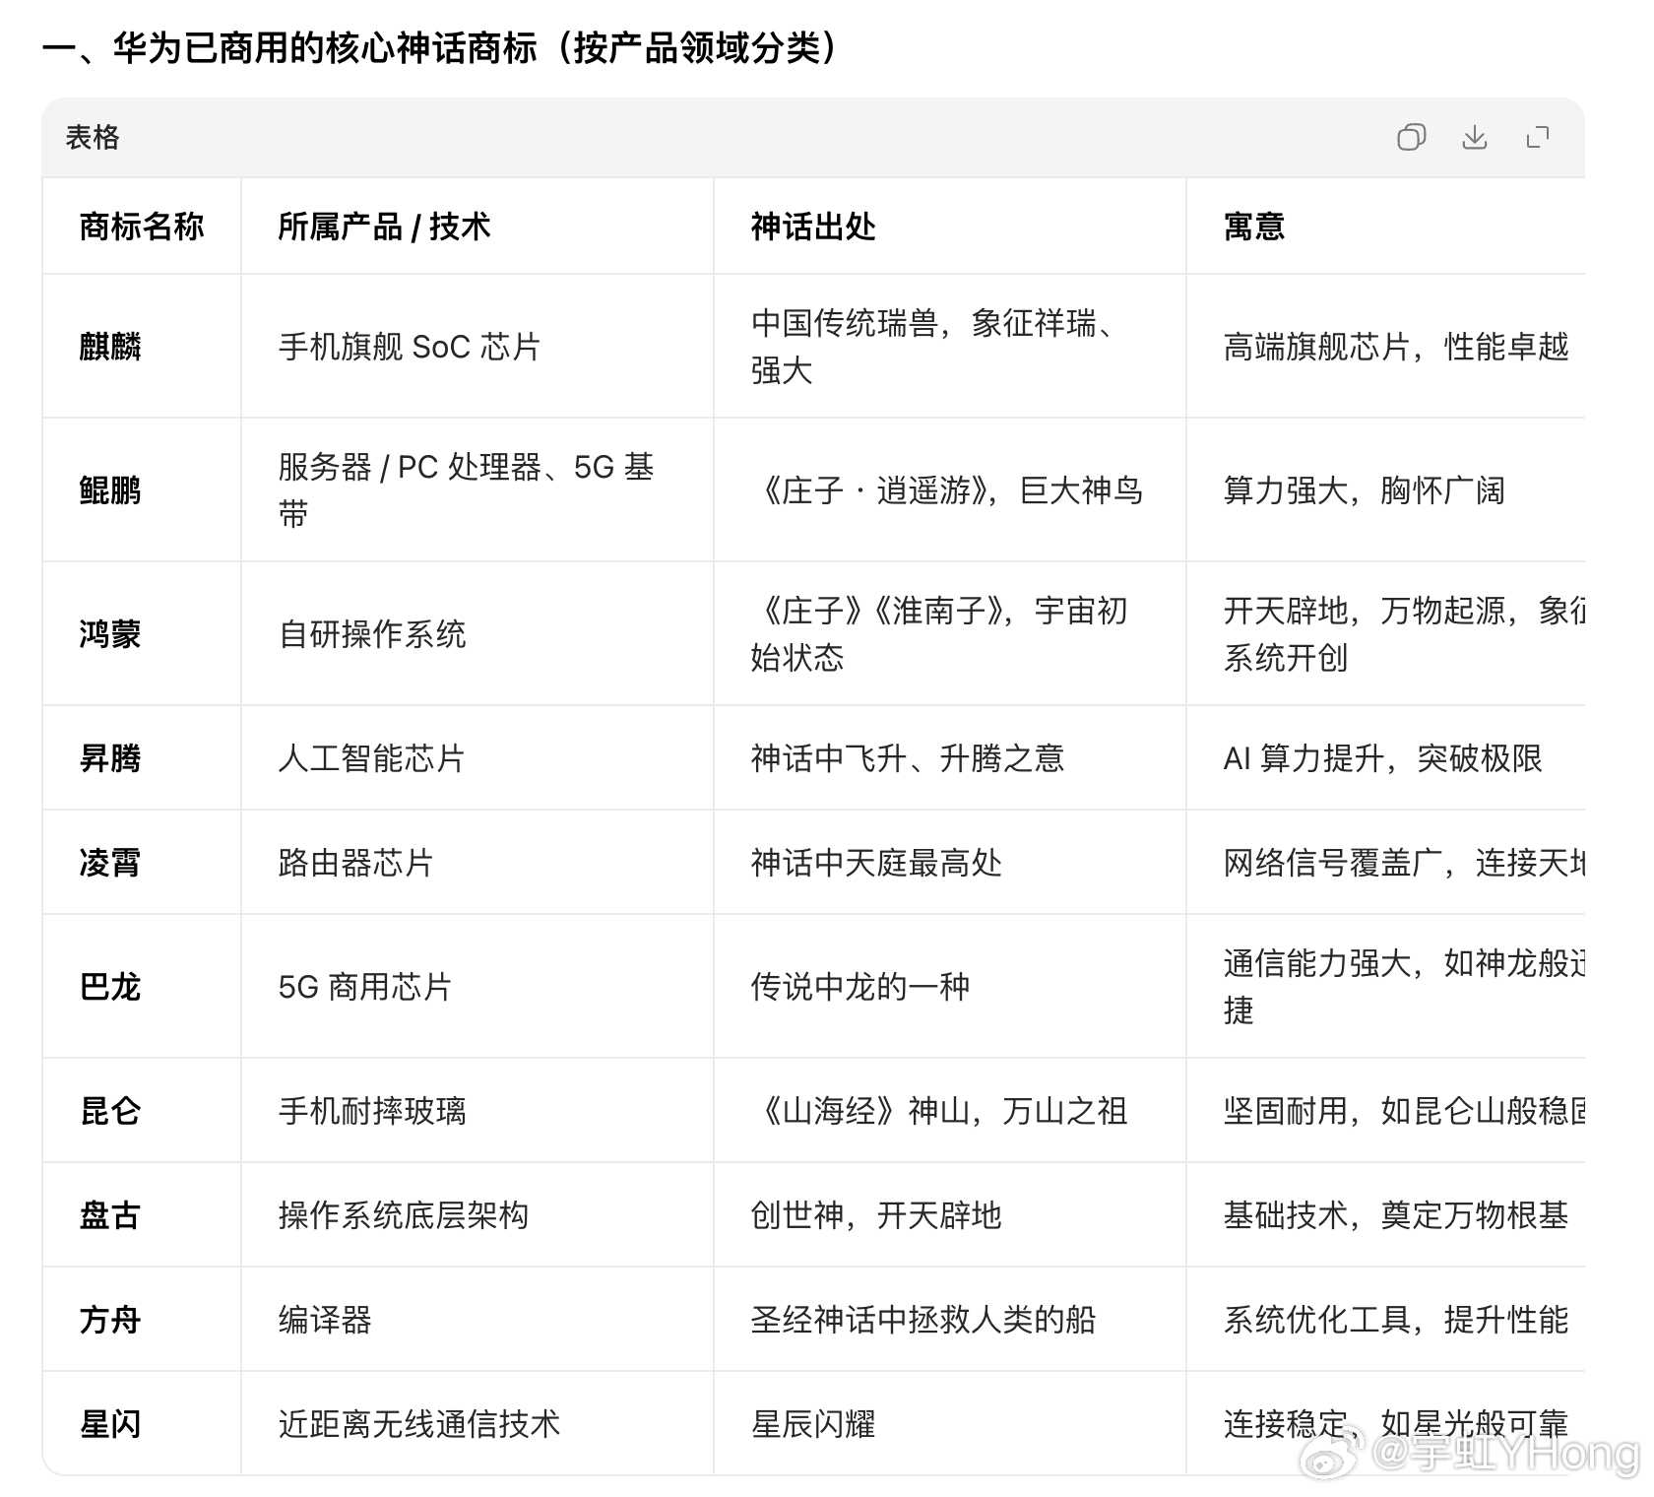
Task: Download the table via download icon
Action: [x=1474, y=137]
